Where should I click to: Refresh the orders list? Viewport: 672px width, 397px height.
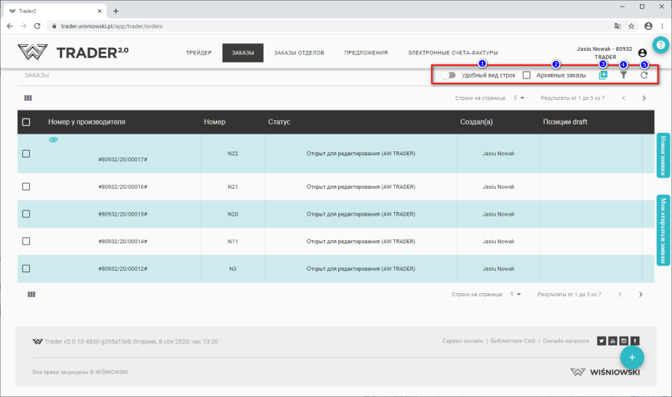tap(644, 75)
